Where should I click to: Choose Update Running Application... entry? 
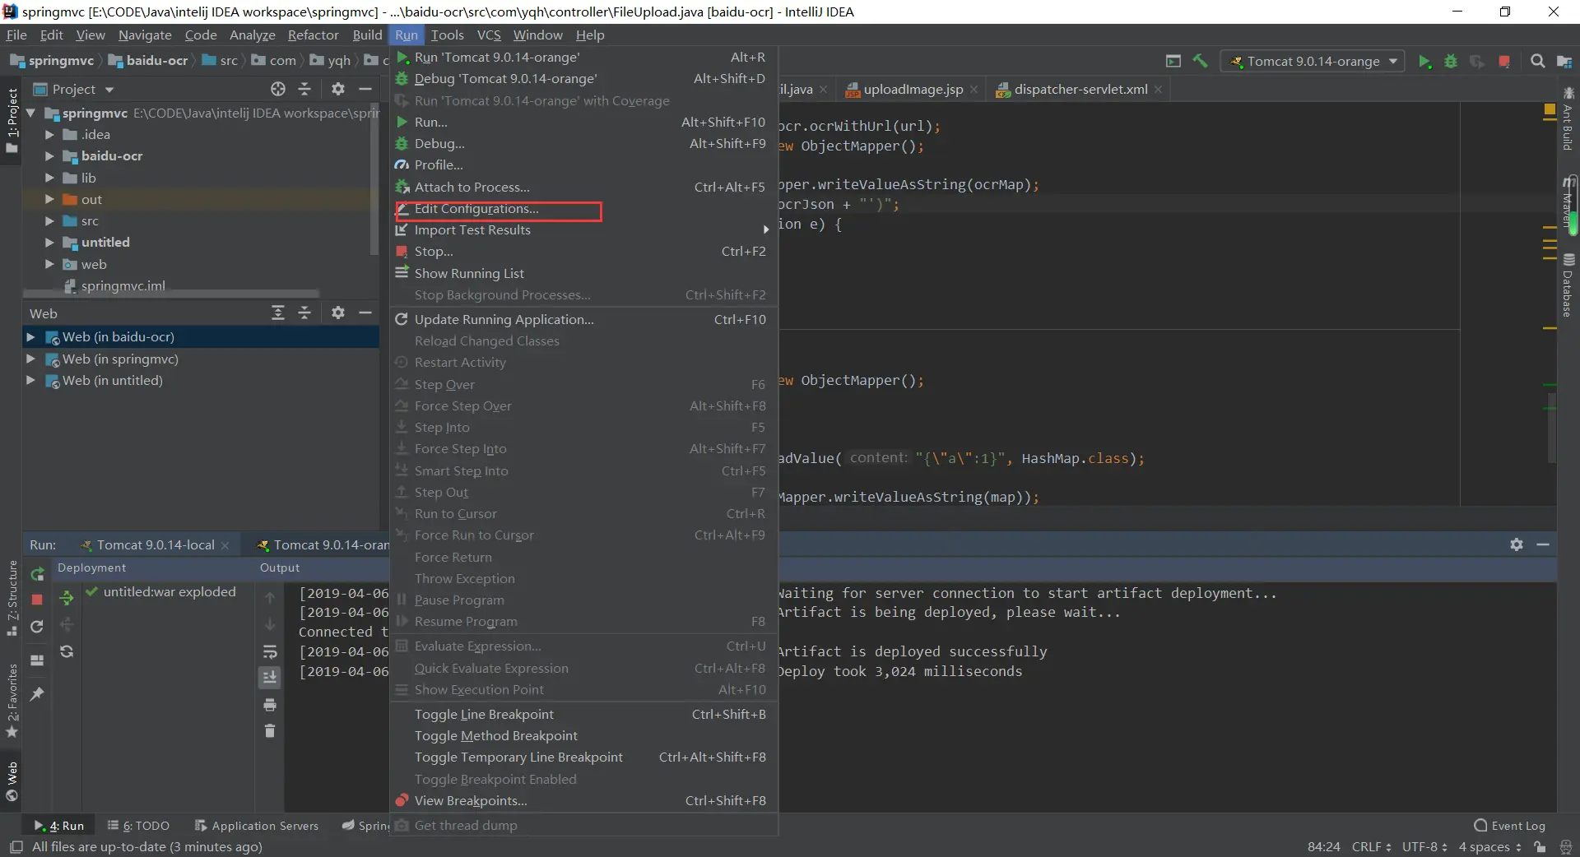point(583,319)
